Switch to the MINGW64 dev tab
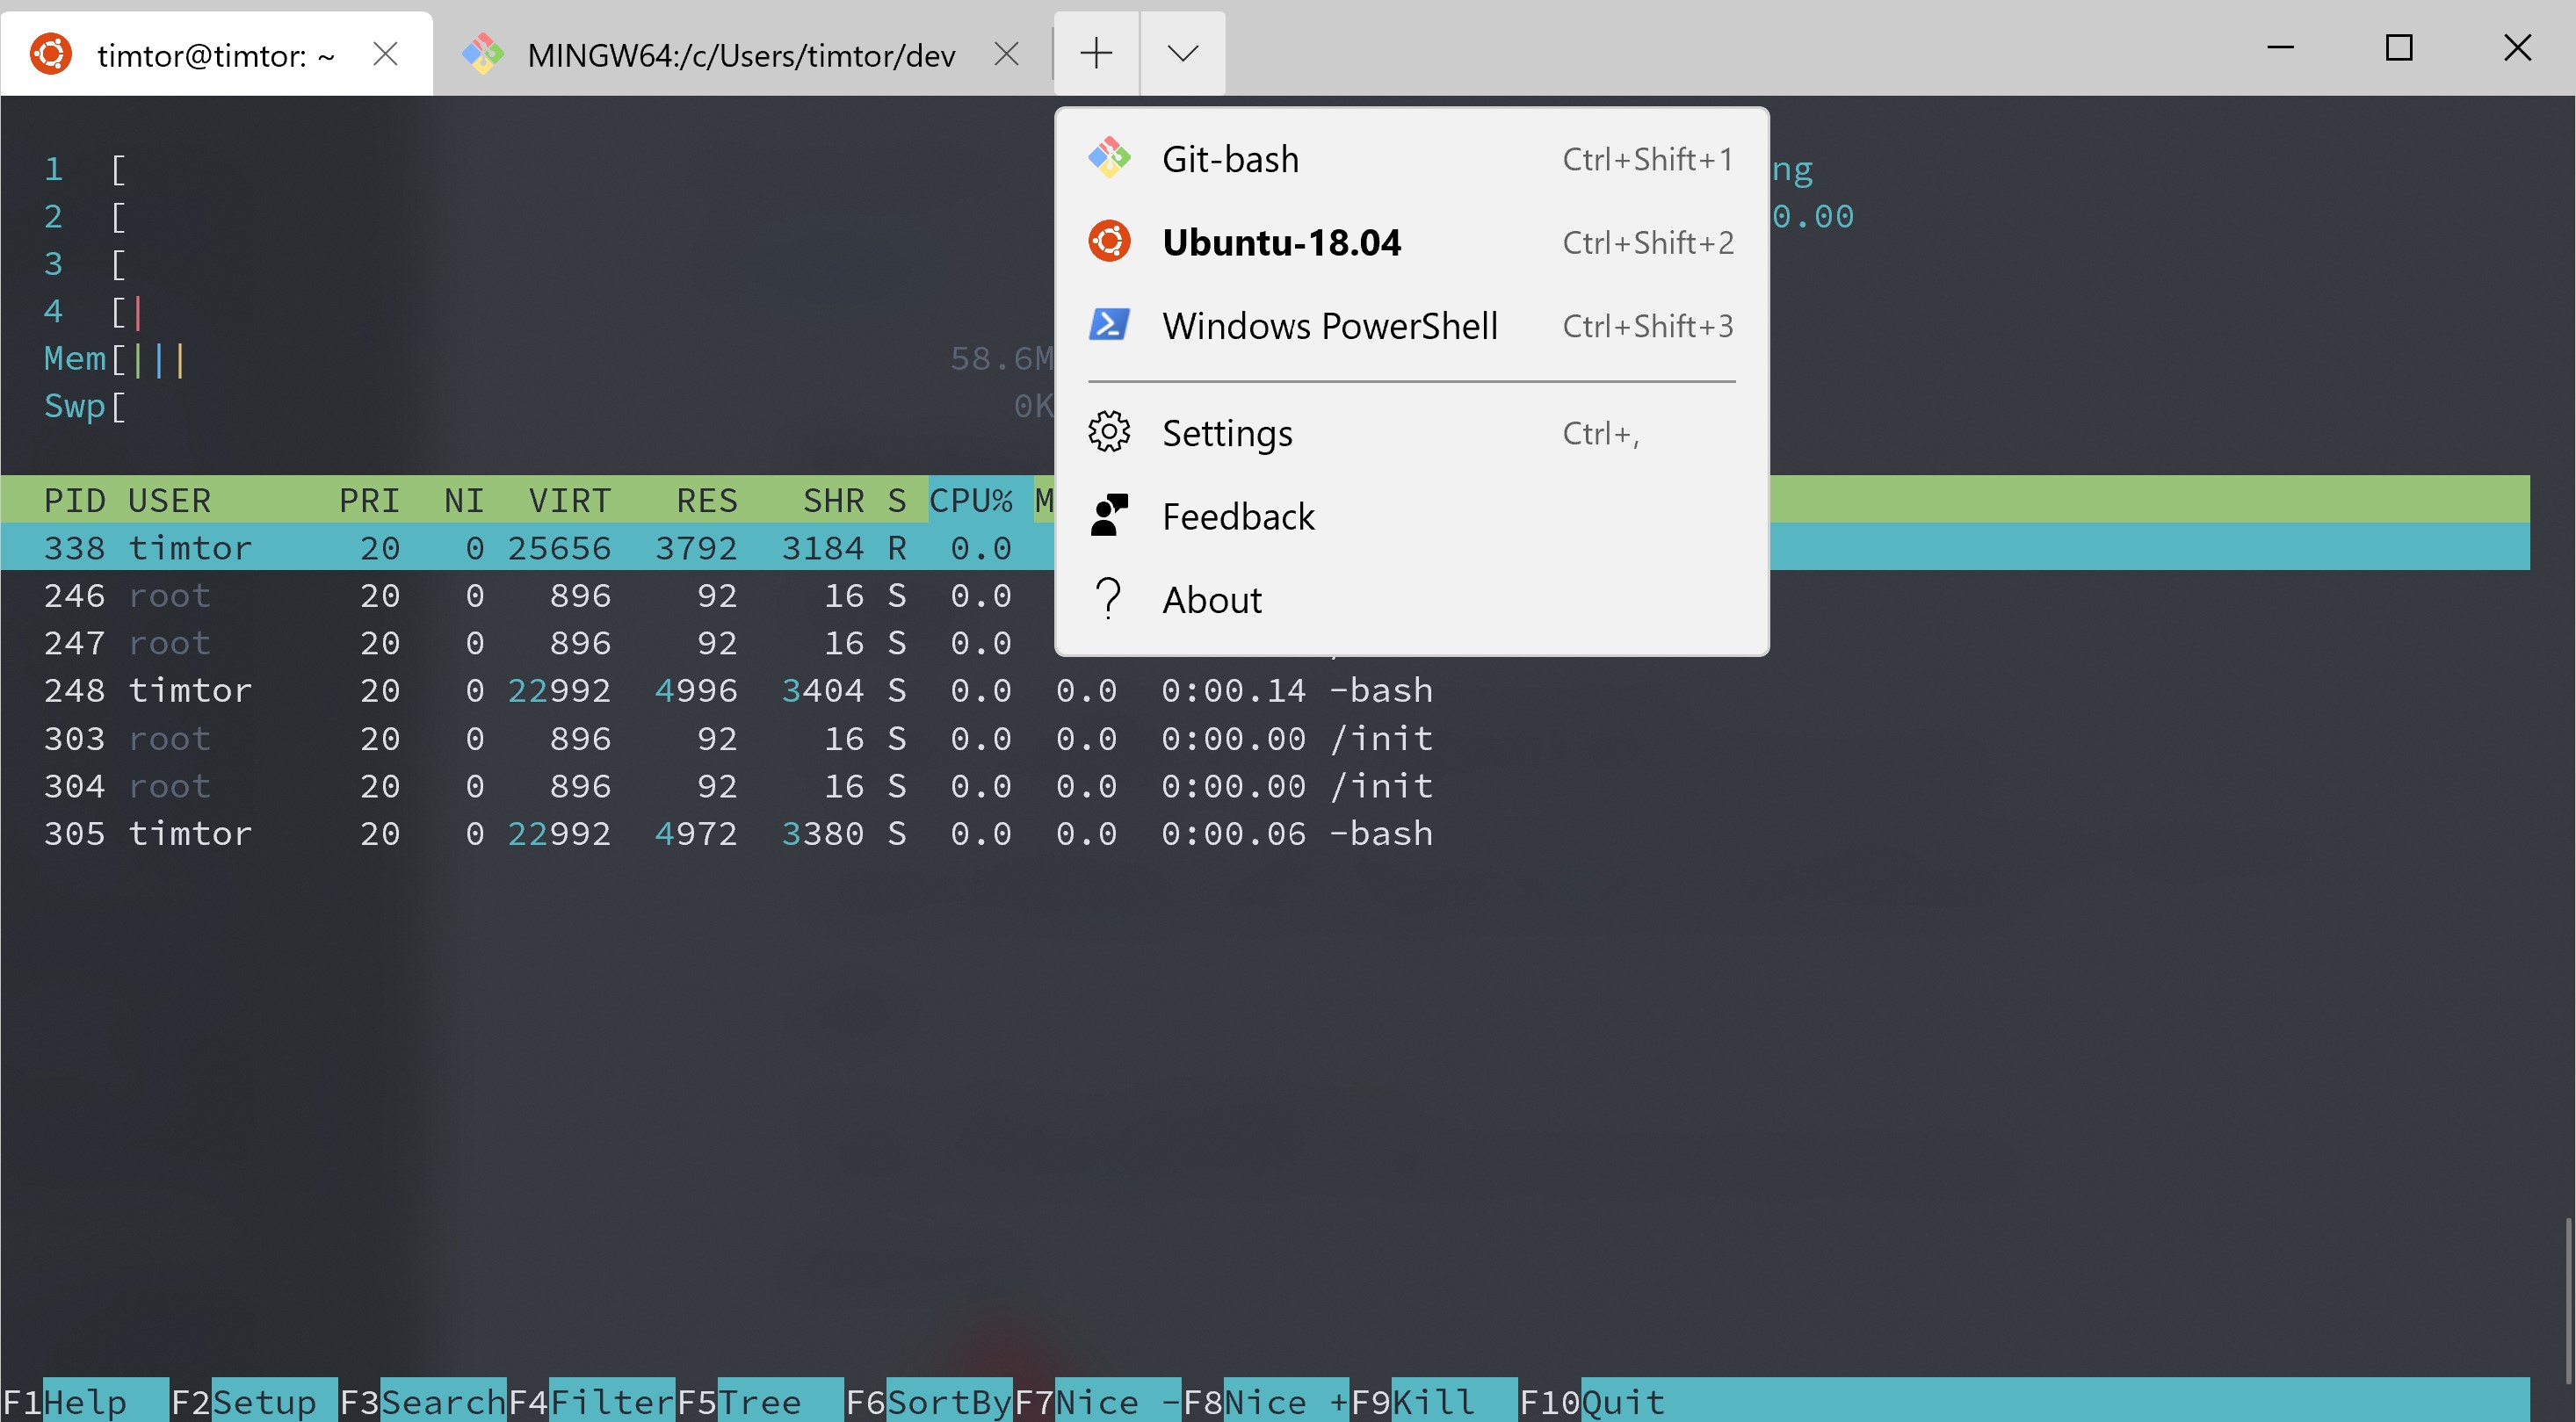The height and width of the screenshot is (1422, 2576). pyautogui.click(x=740, y=55)
